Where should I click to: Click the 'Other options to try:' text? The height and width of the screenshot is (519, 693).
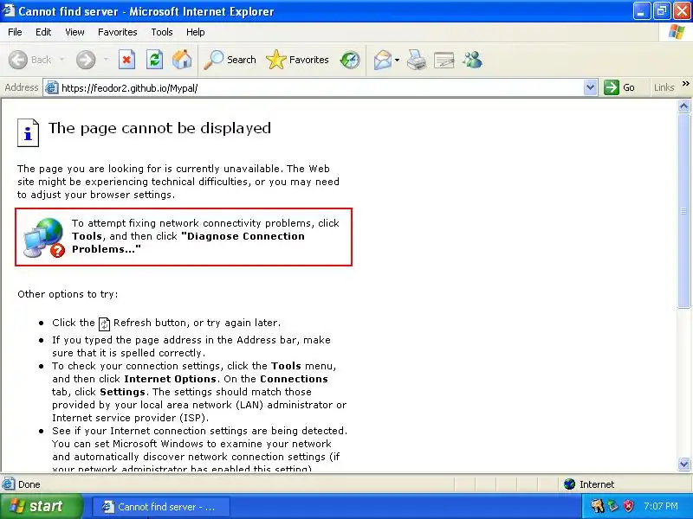pyautogui.click(x=68, y=294)
